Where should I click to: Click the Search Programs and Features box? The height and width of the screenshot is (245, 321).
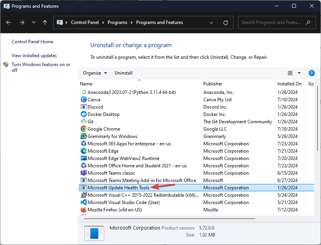pos(272,22)
